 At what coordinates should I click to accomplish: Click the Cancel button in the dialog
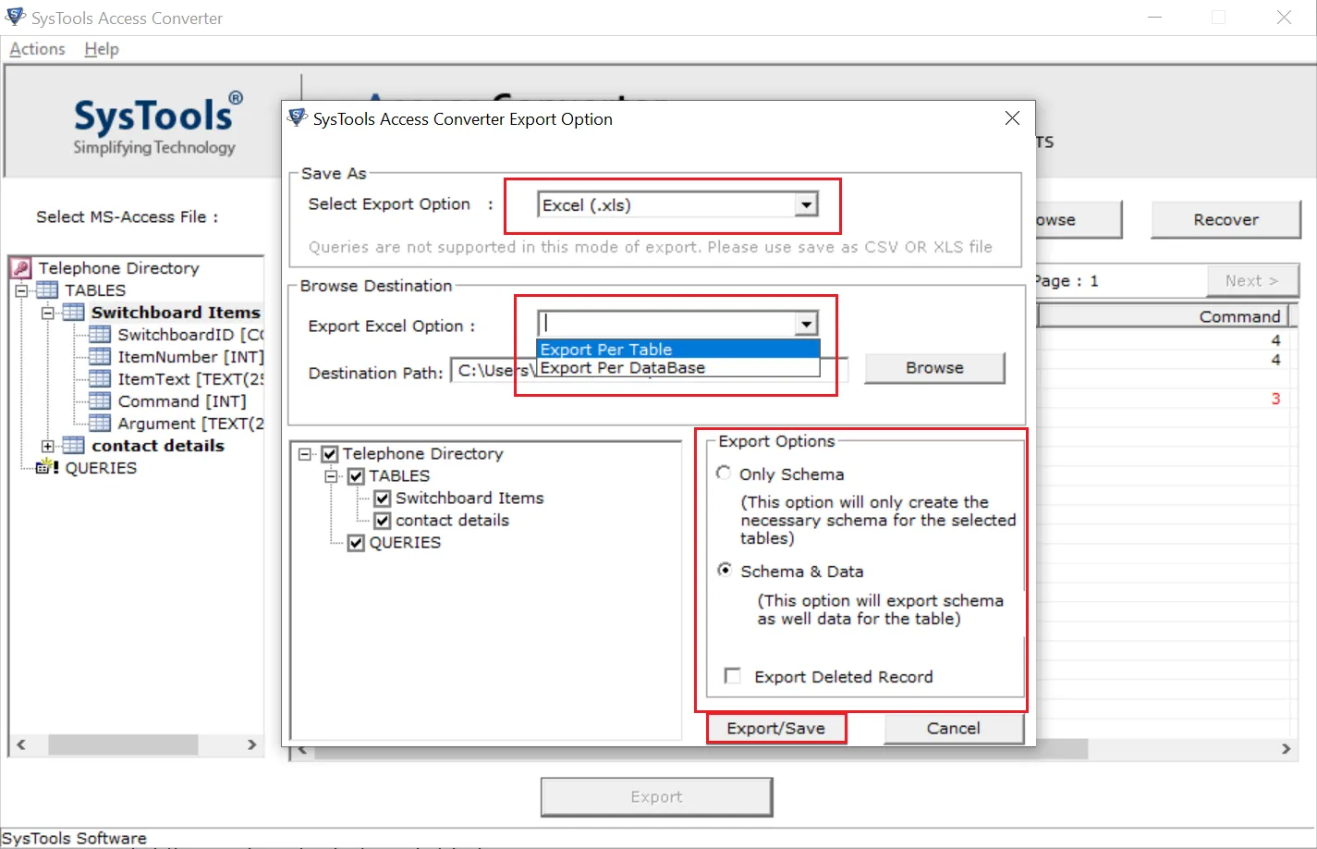pos(954,728)
